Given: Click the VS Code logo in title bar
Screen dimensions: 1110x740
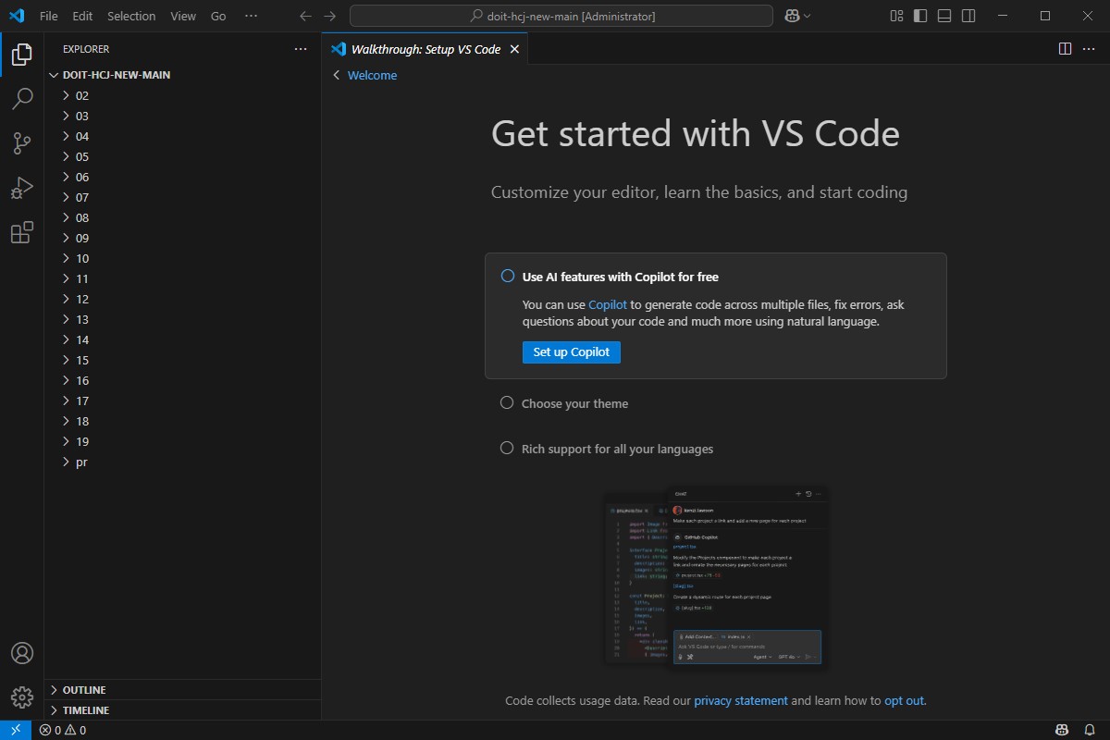Looking at the screenshot, I should coord(17,16).
